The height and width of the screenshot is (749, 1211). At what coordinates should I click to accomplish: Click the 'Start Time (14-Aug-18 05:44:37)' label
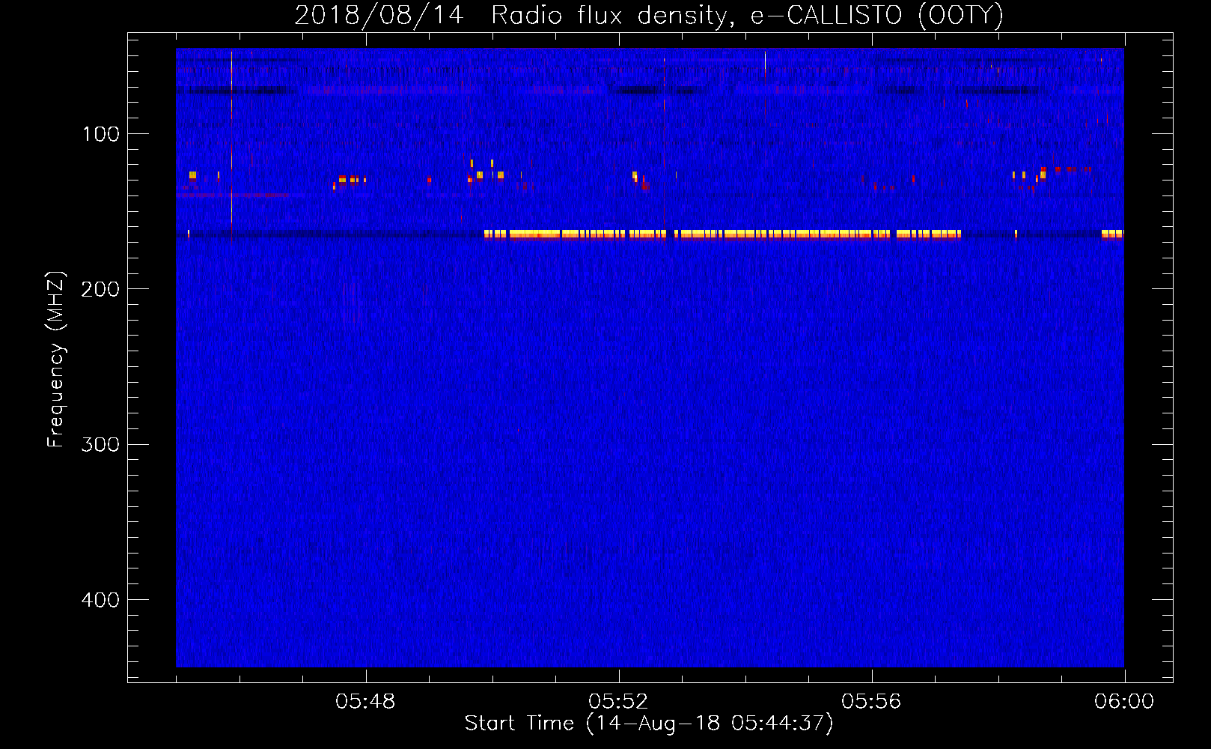[x=649, y=724]
